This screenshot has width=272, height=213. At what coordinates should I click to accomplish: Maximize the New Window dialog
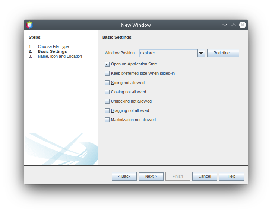234,25
